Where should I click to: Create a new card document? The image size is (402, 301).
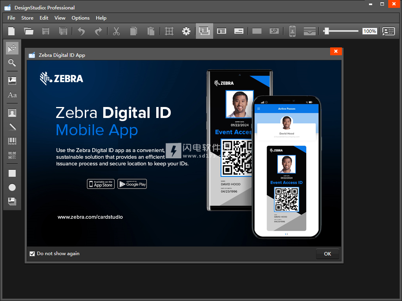point(11,31)
